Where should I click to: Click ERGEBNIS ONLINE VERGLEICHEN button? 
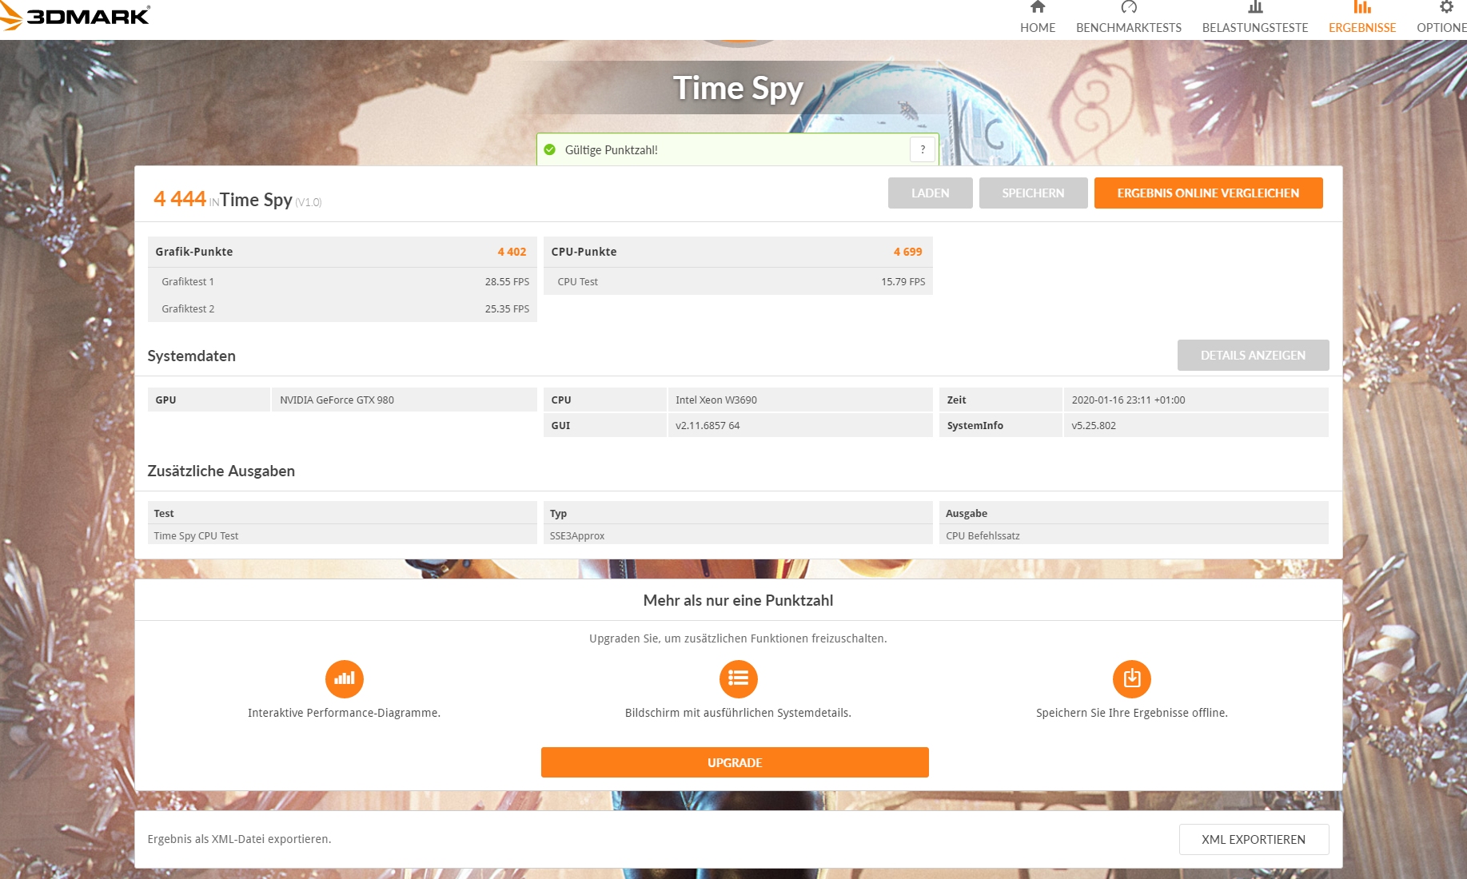1208,193
